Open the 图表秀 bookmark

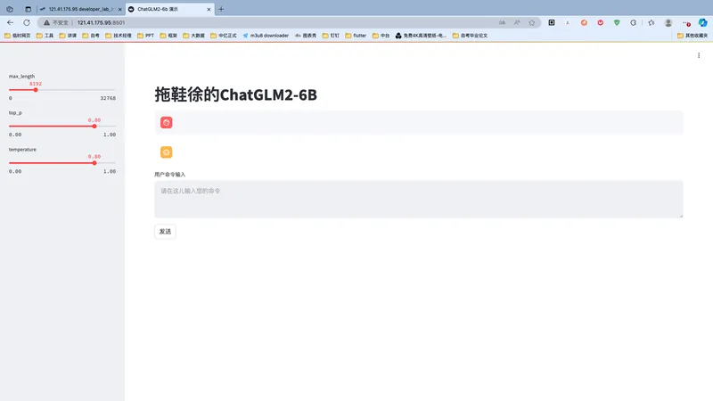(306, 36)
